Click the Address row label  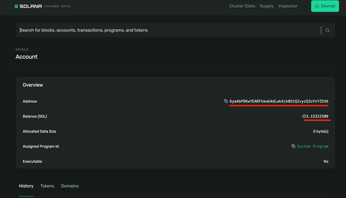pyautogui.click(x=30, y=101)
